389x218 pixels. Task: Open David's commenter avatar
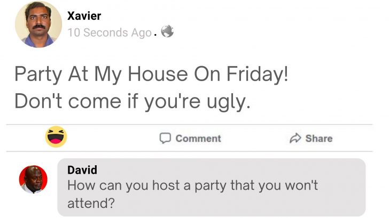(33, 179)
